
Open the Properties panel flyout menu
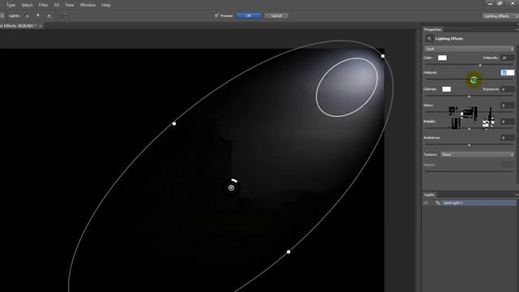(517, 29)
